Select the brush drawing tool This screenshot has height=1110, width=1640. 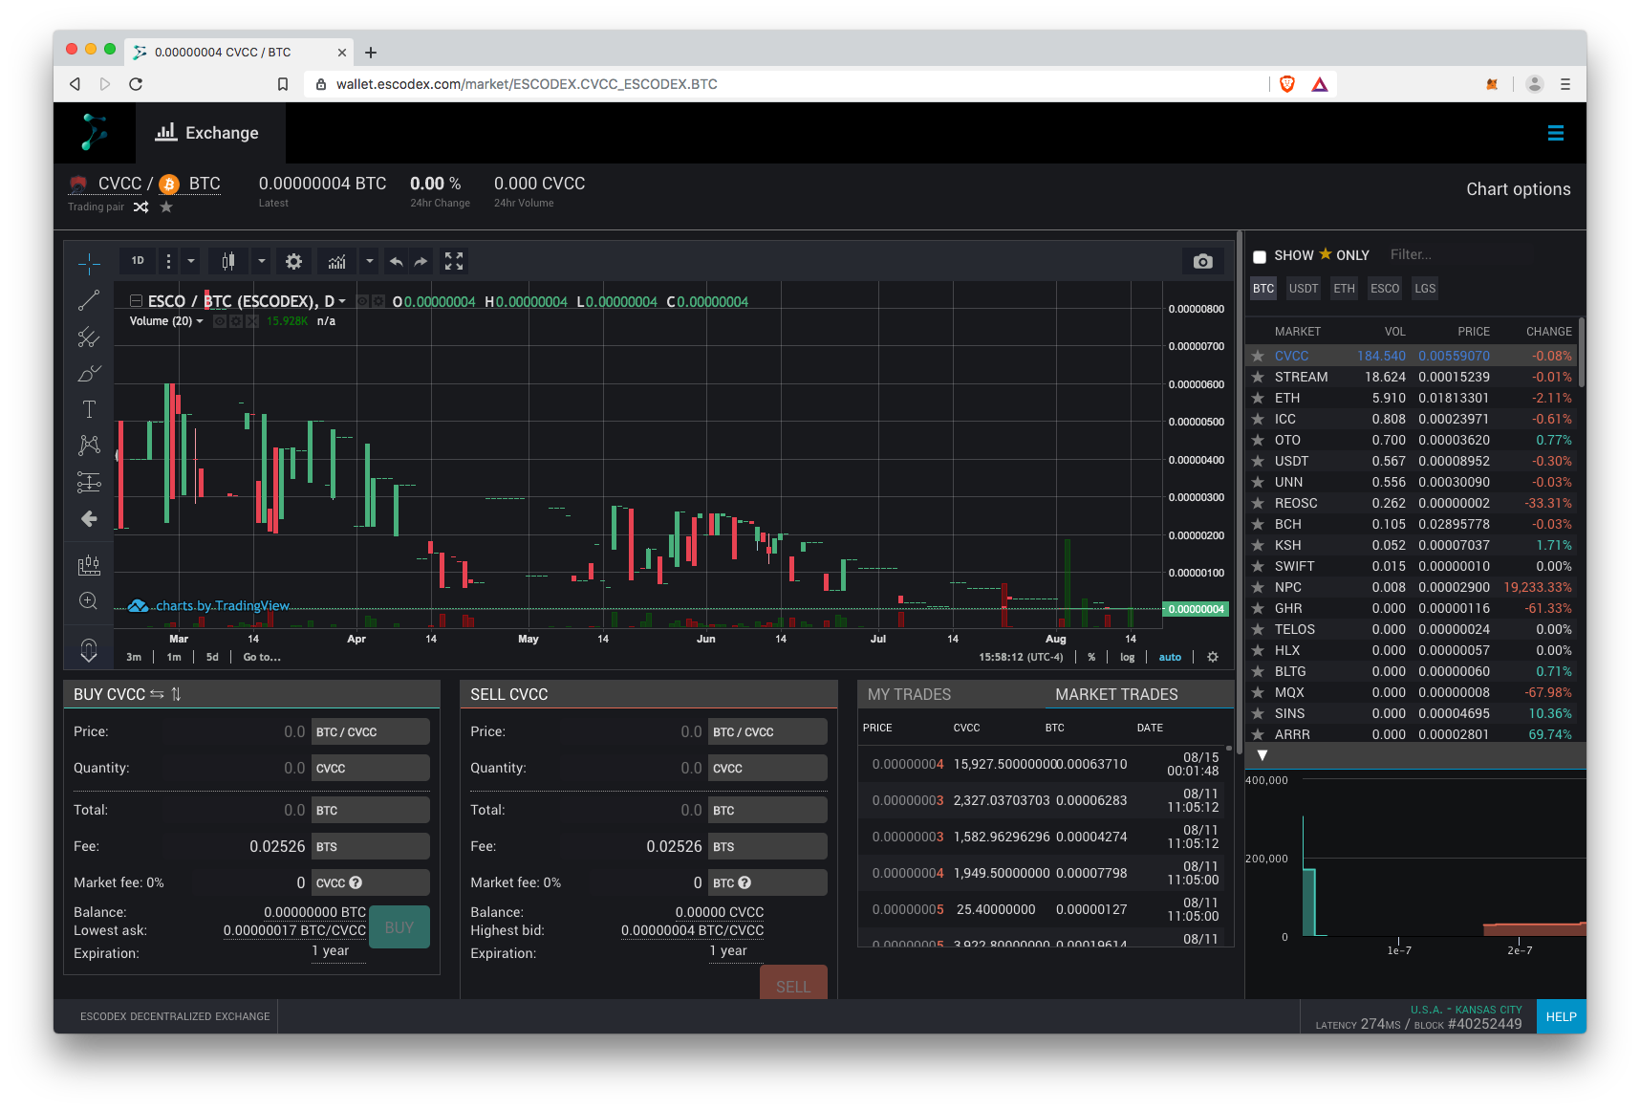[x=89, y=373]
